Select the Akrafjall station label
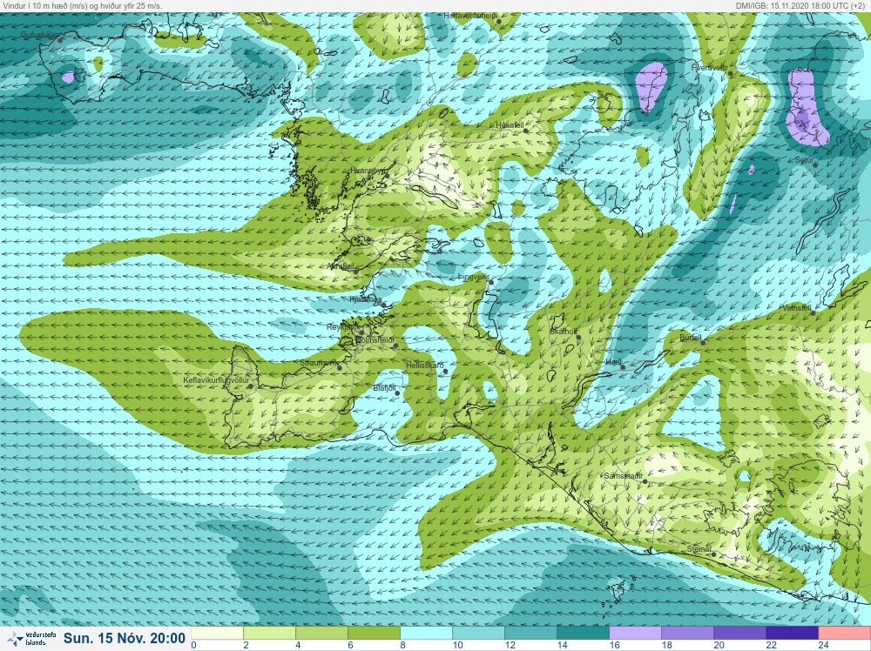 [x=341, y=266]
